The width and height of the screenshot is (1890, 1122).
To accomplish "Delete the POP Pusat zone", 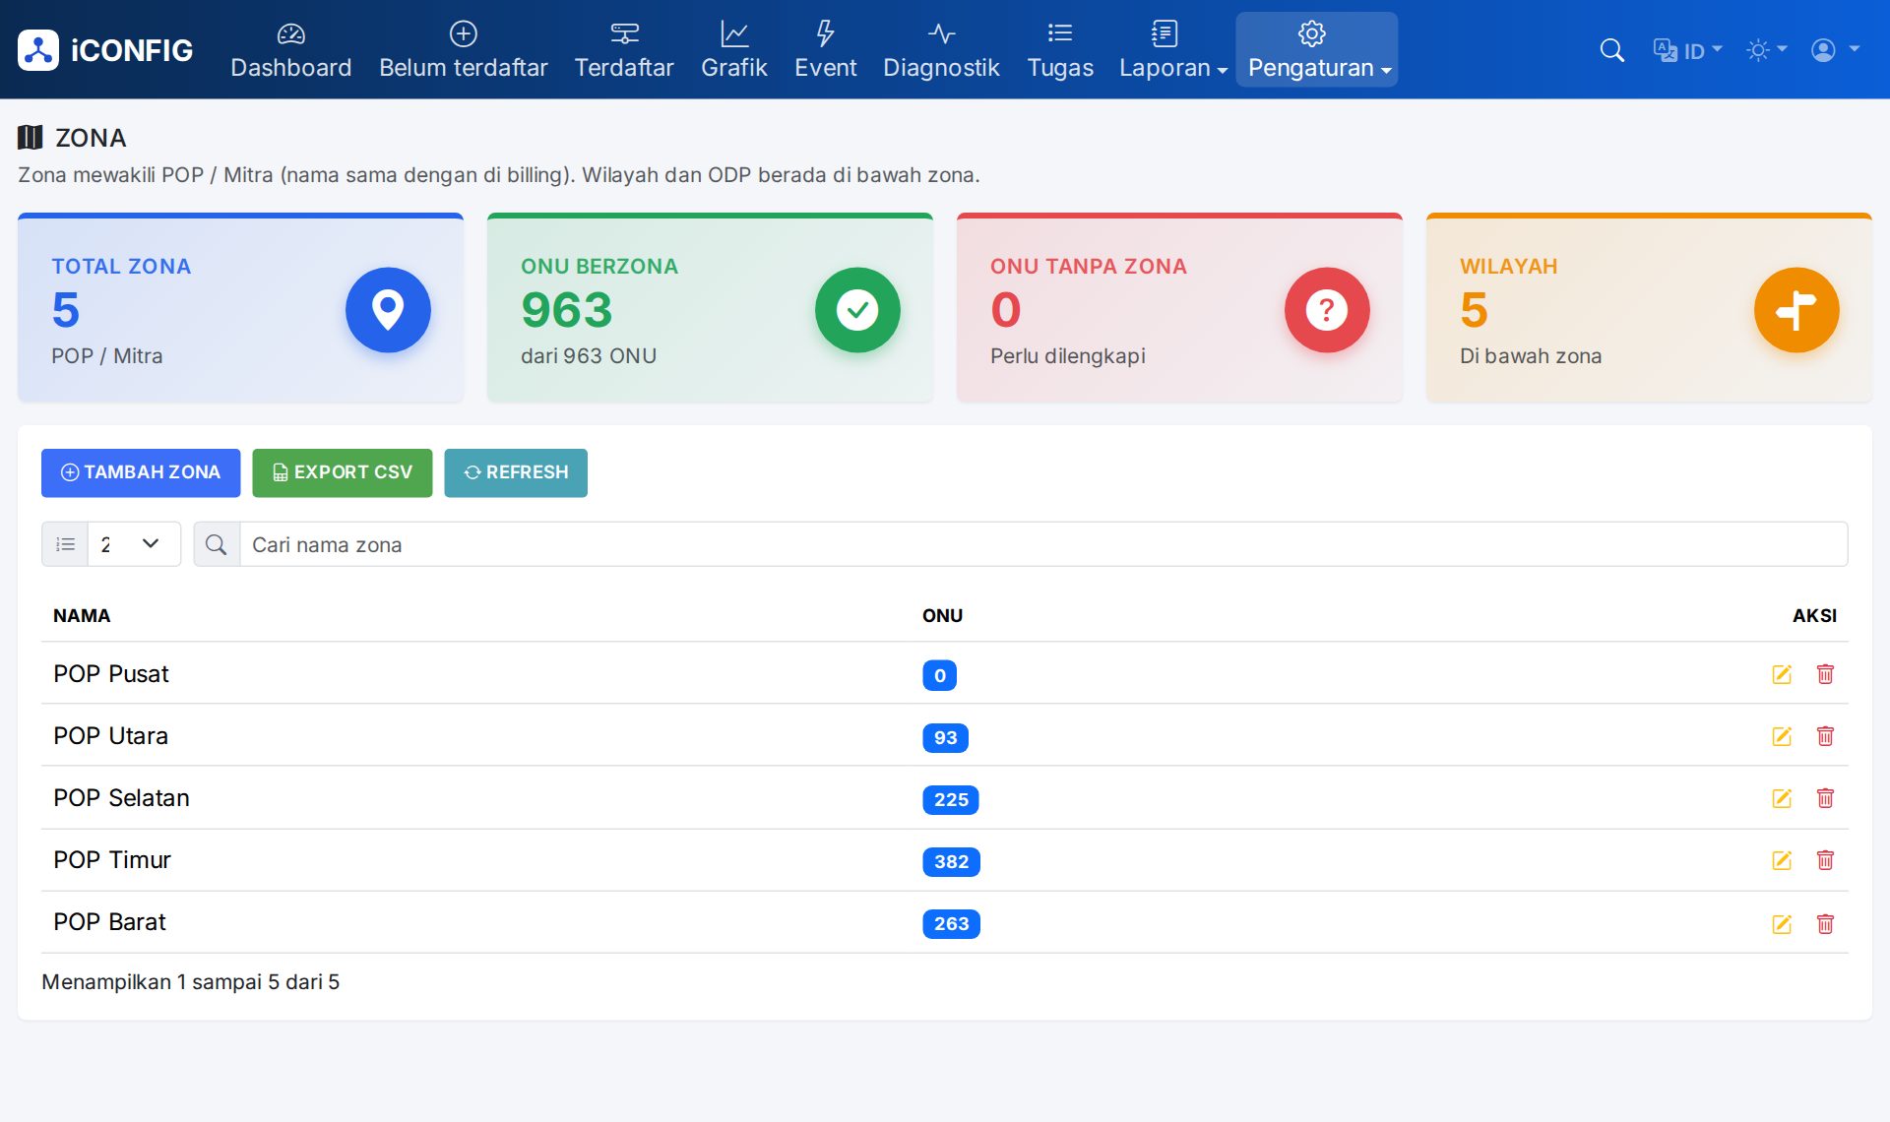I will 1825,674.
